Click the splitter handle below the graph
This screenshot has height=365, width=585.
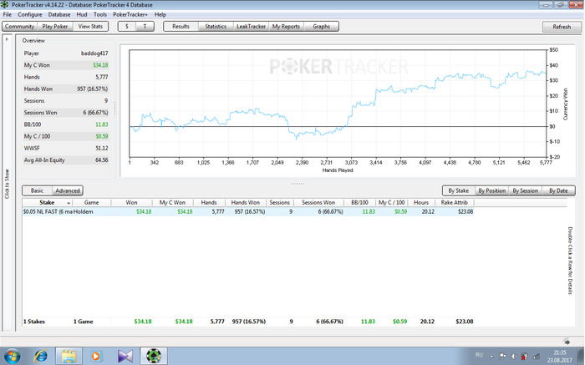click(x=298, y=184)
